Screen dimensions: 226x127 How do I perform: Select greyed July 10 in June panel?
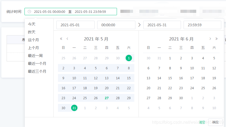(214, 108)
